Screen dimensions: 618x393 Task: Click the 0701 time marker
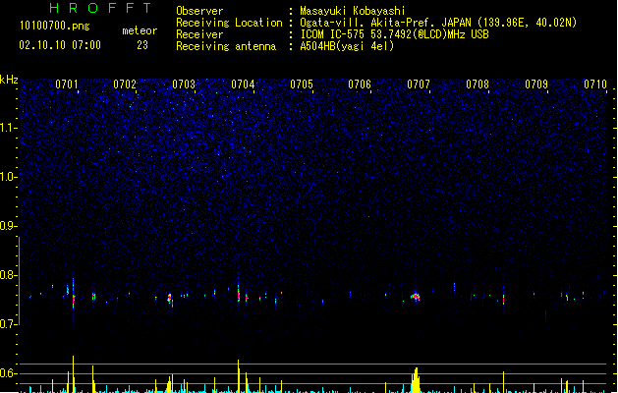click(66, 84)
